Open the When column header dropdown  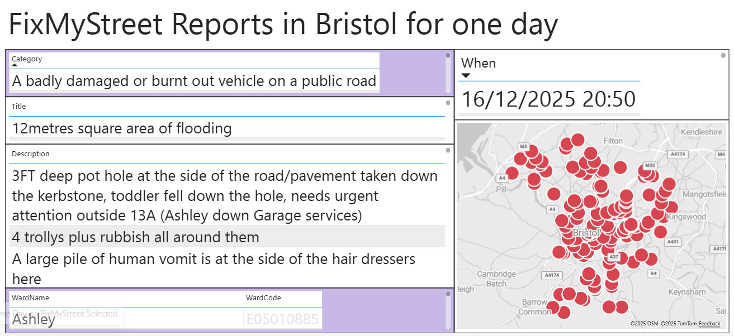click(479, 63)
